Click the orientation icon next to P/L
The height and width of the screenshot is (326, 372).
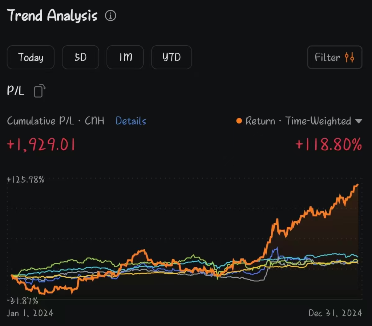[x=40, y=91]
